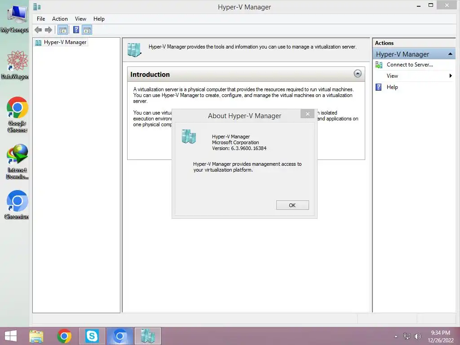Open Google Chrome from the taskbar
The width and height of the screenshot is (460, 345).
click(x=64, y=336)
